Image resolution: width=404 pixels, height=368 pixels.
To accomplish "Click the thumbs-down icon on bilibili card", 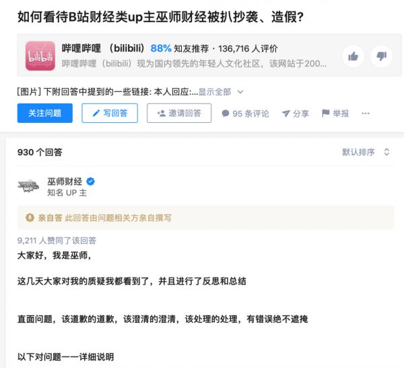I will pos(380,56).
